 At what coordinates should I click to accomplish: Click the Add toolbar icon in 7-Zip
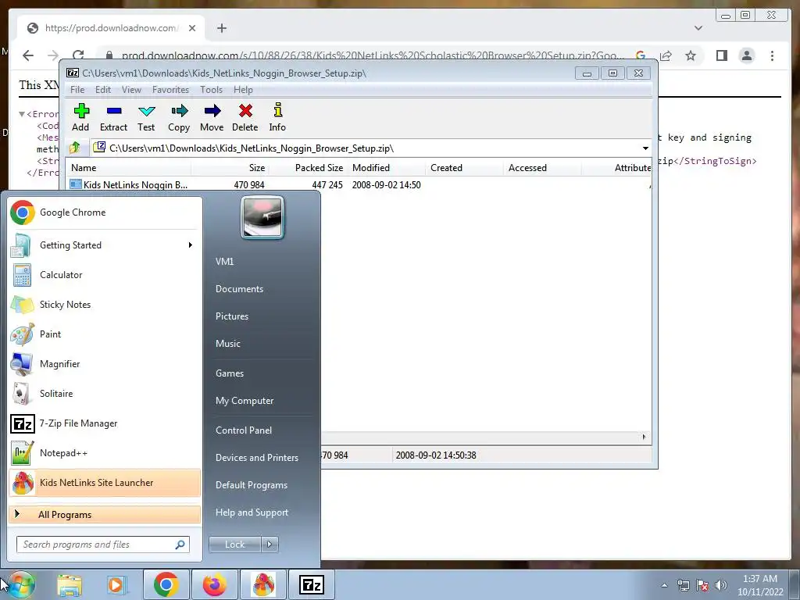click(x=80, y=117)
